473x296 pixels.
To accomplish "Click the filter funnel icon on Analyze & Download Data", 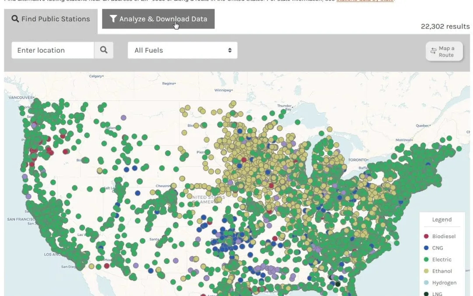I will pos(114,19).
